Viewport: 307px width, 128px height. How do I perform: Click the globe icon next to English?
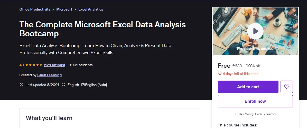click(x=63, y=85)
